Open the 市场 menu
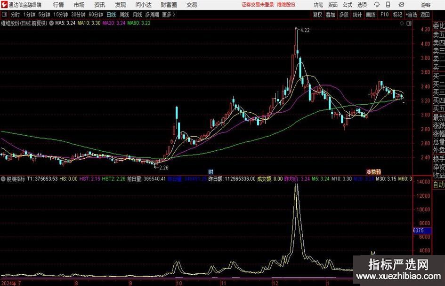The image size is (445, 286). [x=79, y=5]
